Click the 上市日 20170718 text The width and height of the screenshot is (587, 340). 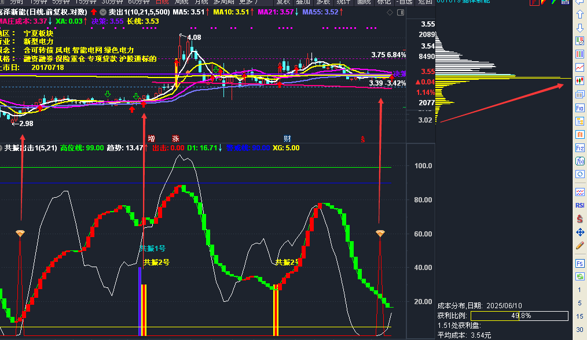click(32, 68)
